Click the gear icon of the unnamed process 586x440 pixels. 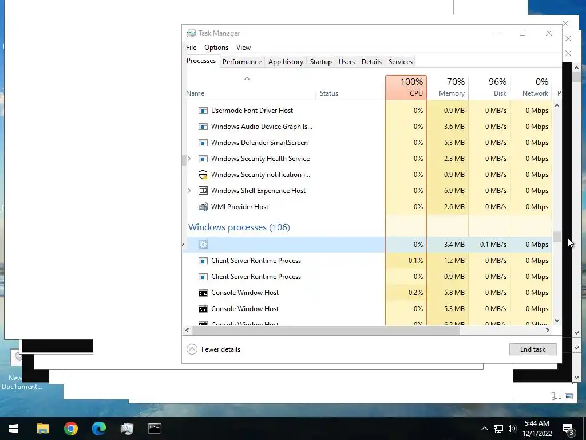(x=203, y=245)
